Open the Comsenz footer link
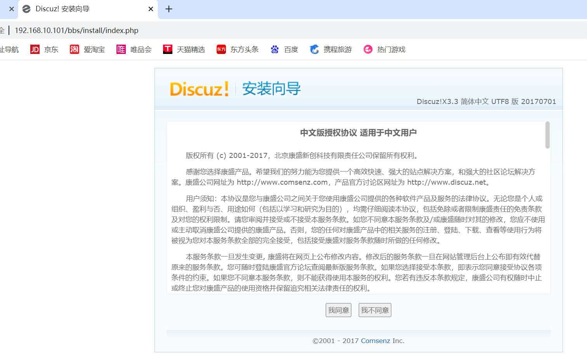This screenshot has width=587, height=357. 375,341
